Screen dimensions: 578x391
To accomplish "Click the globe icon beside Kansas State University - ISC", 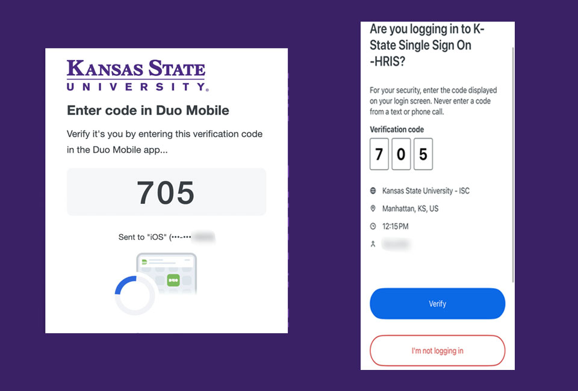I will click(x=373, y=191).
